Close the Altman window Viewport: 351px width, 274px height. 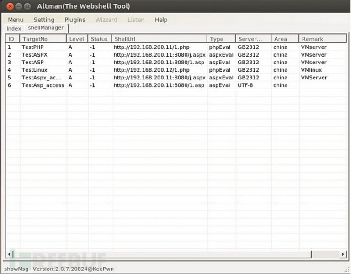pos(10,6)
